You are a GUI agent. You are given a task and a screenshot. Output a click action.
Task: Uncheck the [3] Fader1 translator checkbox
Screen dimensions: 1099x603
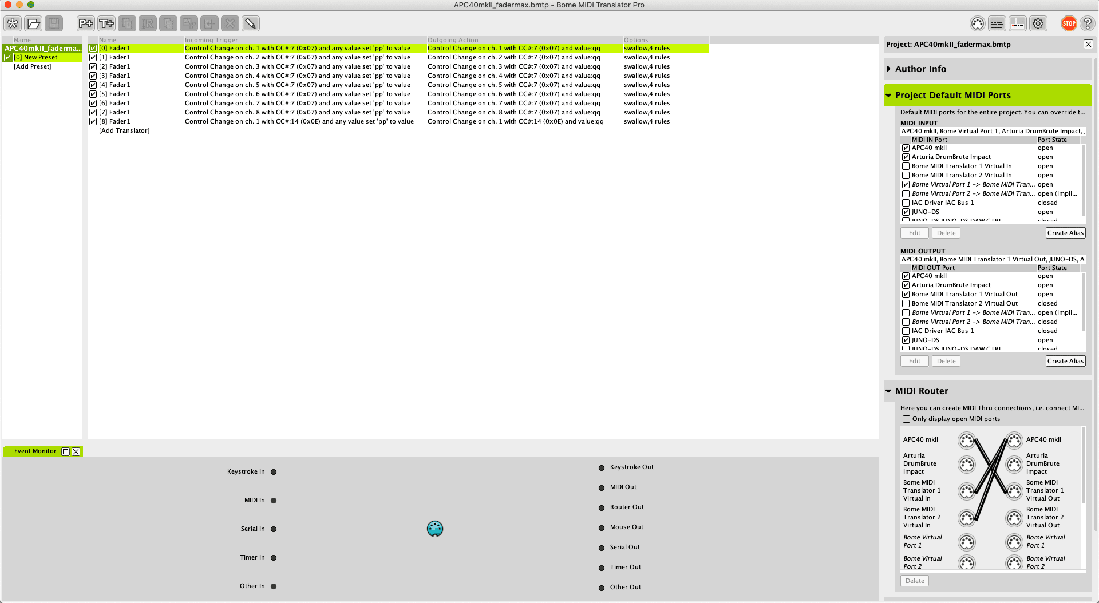[93, 76]
